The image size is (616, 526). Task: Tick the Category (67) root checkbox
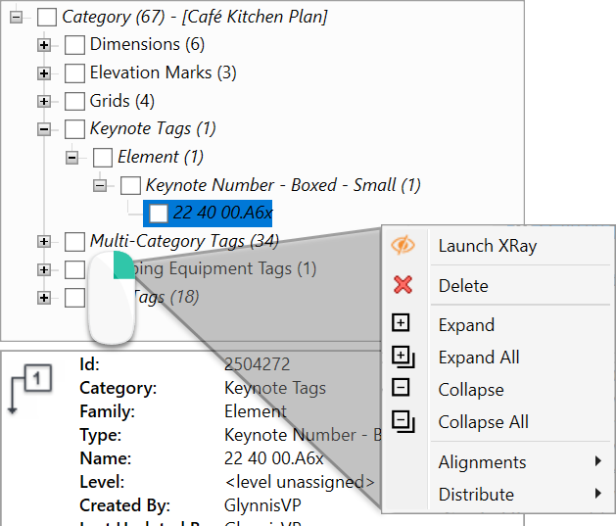point(47,17)
